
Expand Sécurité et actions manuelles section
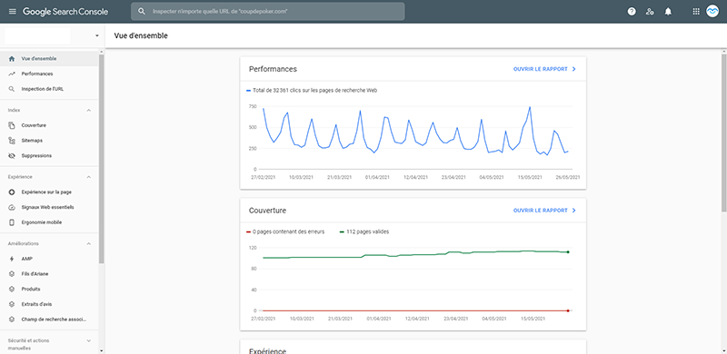(89, 340)
